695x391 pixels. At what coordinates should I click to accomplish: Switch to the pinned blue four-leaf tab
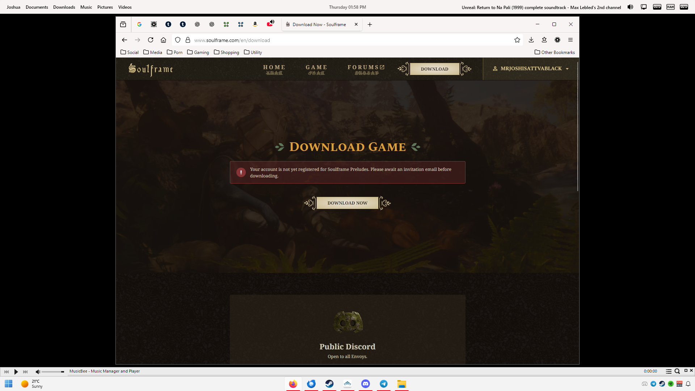(x=241, y=25)
